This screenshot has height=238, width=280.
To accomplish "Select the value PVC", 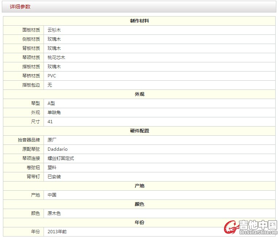I will (x=52, y=76).
